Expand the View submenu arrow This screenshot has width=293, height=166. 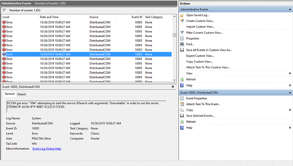tap(290, 73)
